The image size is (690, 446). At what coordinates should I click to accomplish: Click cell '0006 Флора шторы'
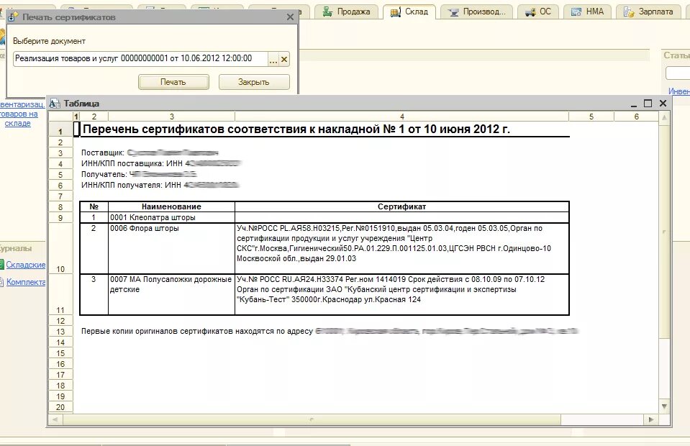click(172, 248)
